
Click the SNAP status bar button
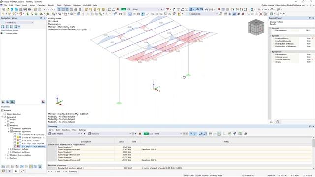tap(186, 175)
